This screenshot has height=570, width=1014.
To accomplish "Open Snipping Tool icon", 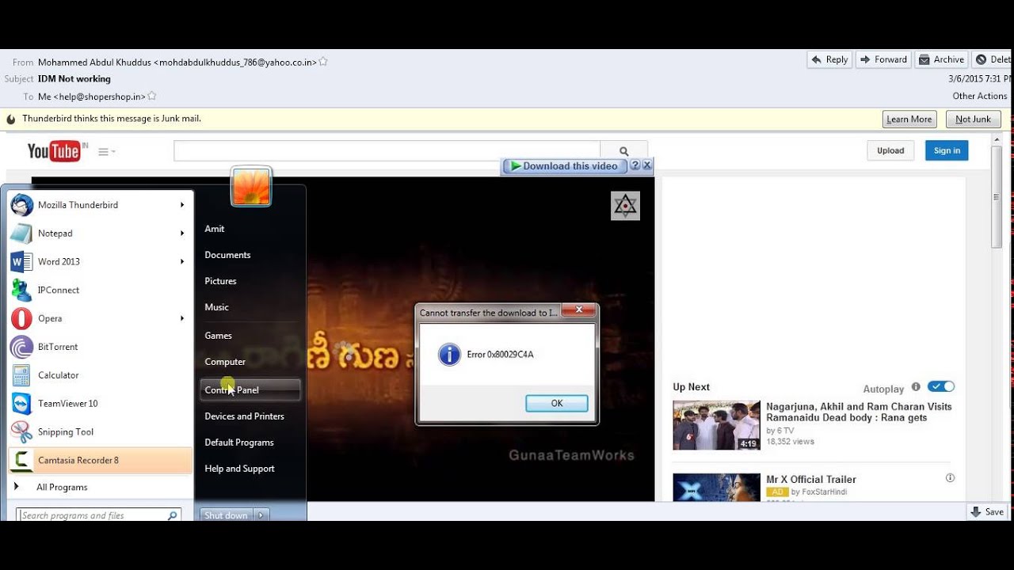I will [21, 432].
